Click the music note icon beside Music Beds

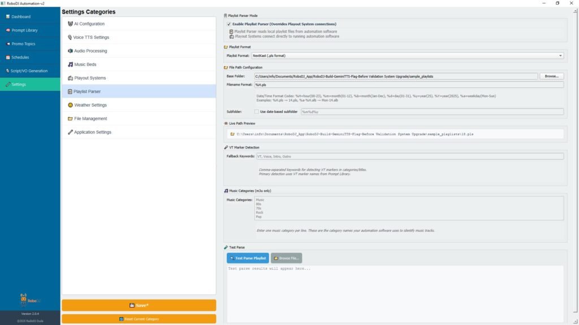coord(70,64)
